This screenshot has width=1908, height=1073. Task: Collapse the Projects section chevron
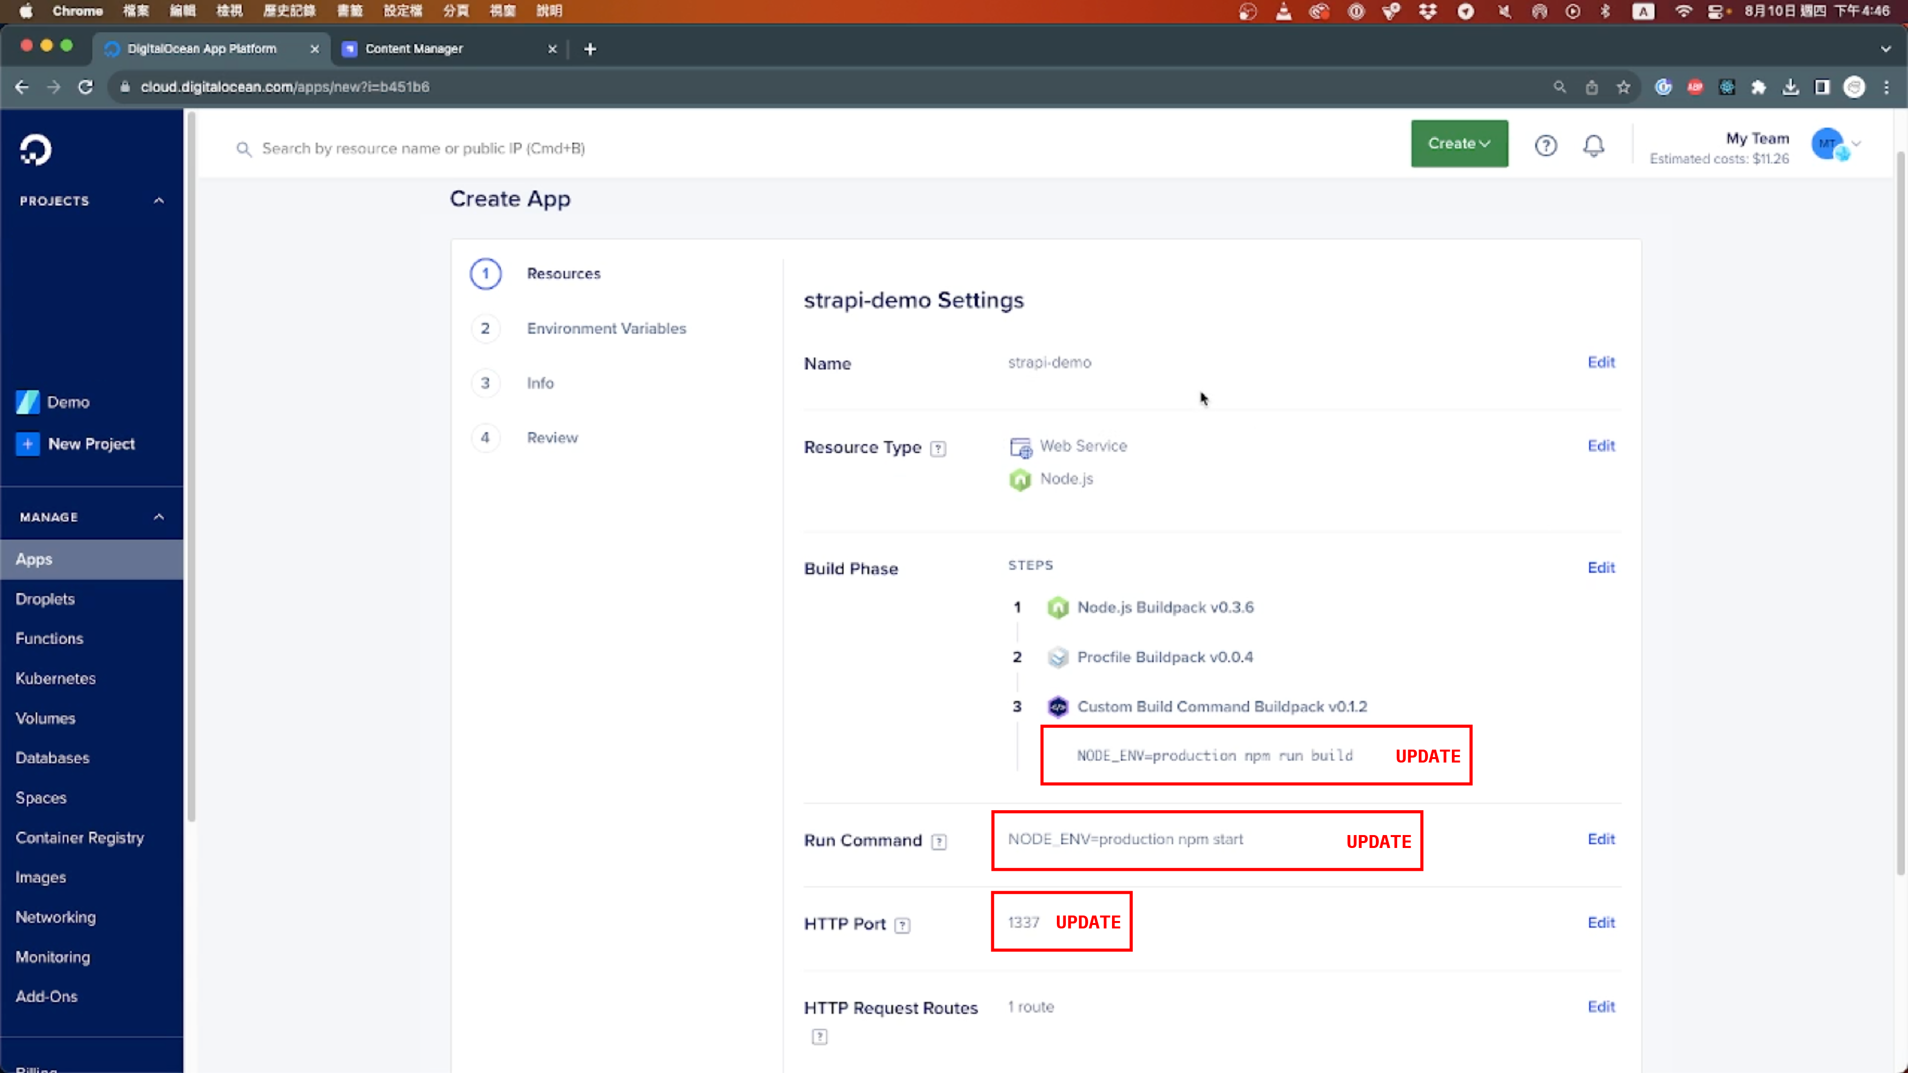tap(159, 201)
